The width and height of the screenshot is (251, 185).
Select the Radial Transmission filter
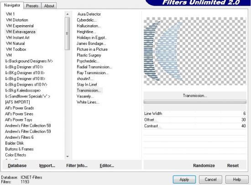tap(94, 67)
